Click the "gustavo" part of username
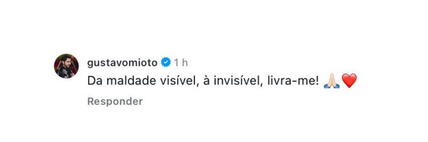The width and height of the screenshot is (428, 142). [108, 63]
